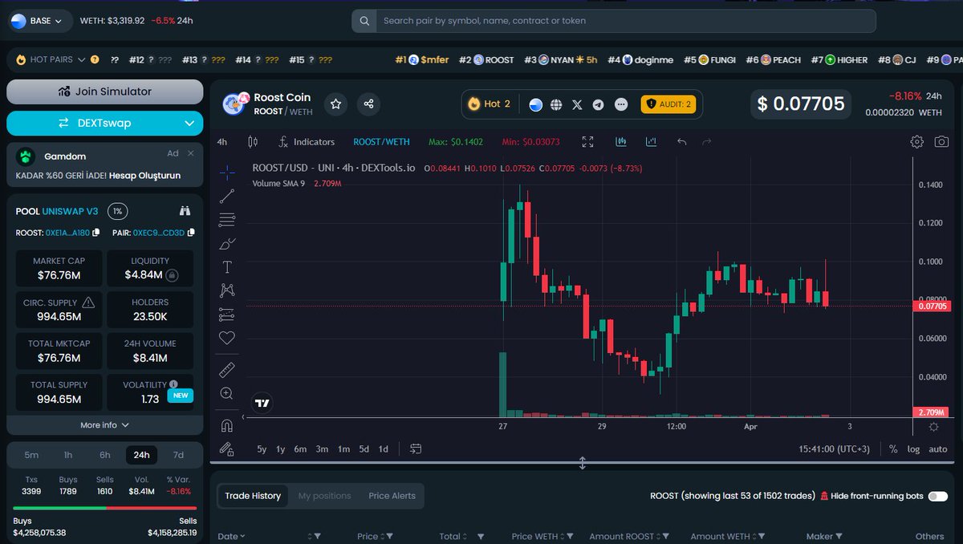Undo the last chart action
Screen dimensions: 963x544
[x=681, y=142]
